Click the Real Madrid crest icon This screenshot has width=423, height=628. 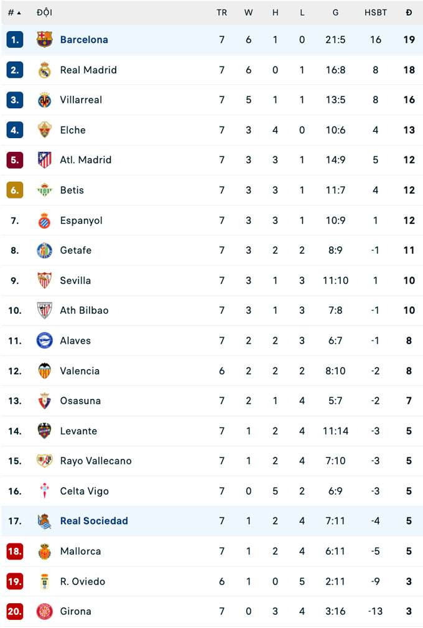click(44, 70)
